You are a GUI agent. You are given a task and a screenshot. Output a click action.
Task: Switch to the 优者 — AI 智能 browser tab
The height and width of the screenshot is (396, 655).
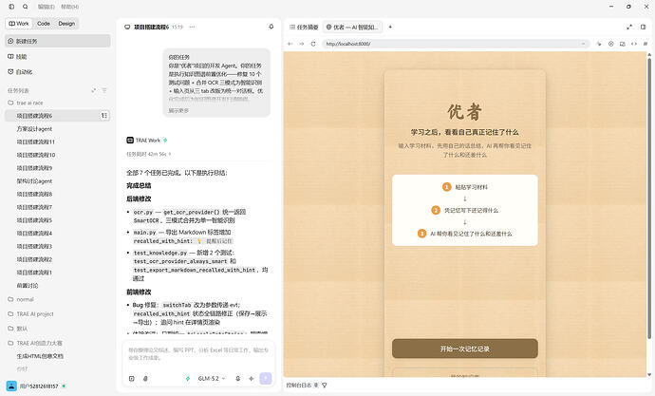click(352, 28)
